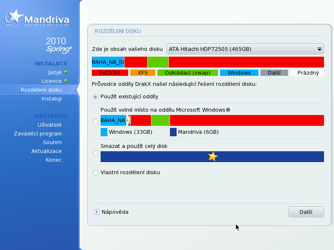
Task: Choose 'Smazat a použít celý disk' radio
Action: pyautogui.click(x=95, y=152)
